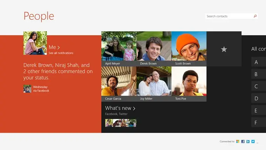Open Scott Brown's contact tile
This screenshot has width=266, height=150.
click(189, 49)
